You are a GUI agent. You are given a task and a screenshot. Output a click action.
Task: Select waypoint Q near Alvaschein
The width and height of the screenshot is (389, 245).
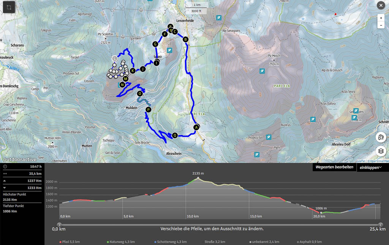175,135
